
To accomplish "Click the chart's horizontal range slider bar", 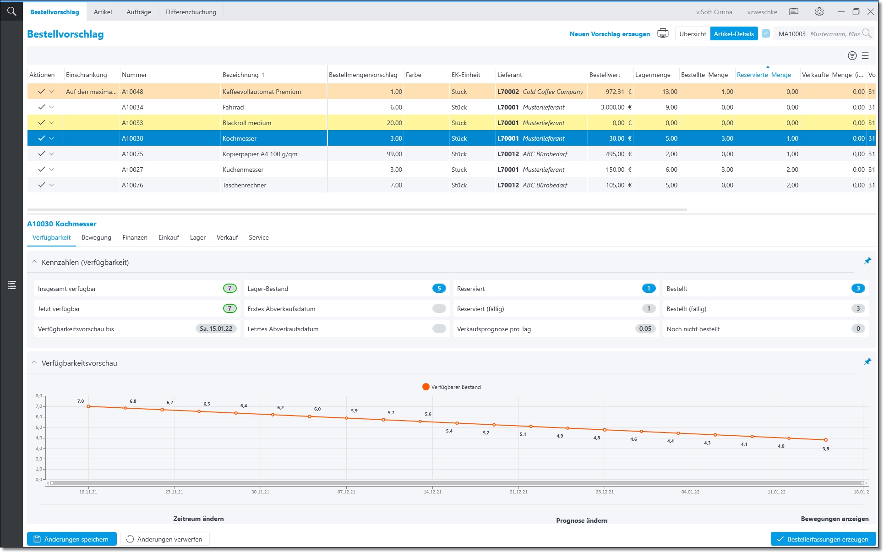I will coord(457,483).
